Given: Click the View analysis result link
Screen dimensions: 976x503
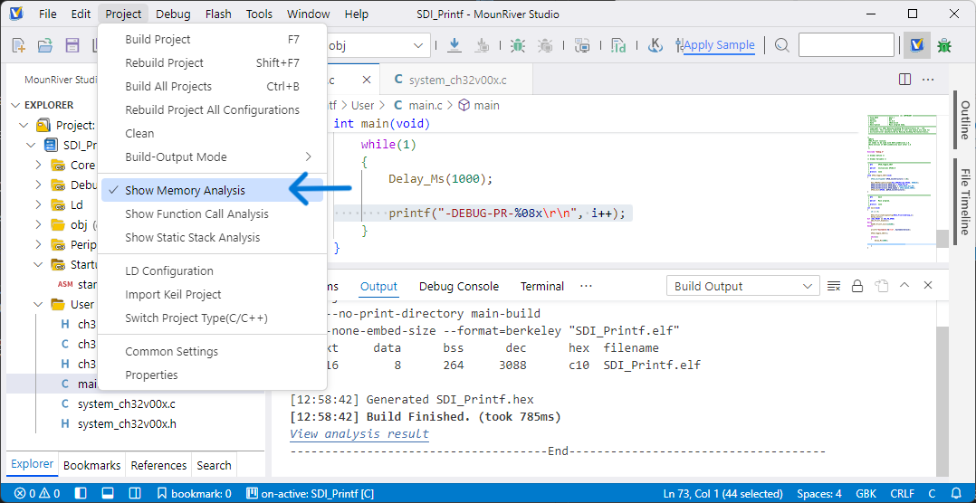Looking at the screenshot, I should (359, 433).
